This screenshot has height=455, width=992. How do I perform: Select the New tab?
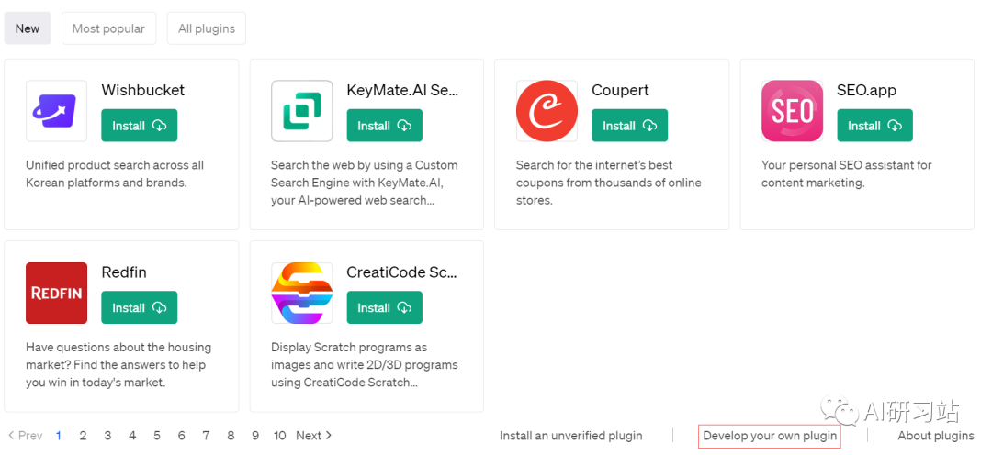[28, 28]
